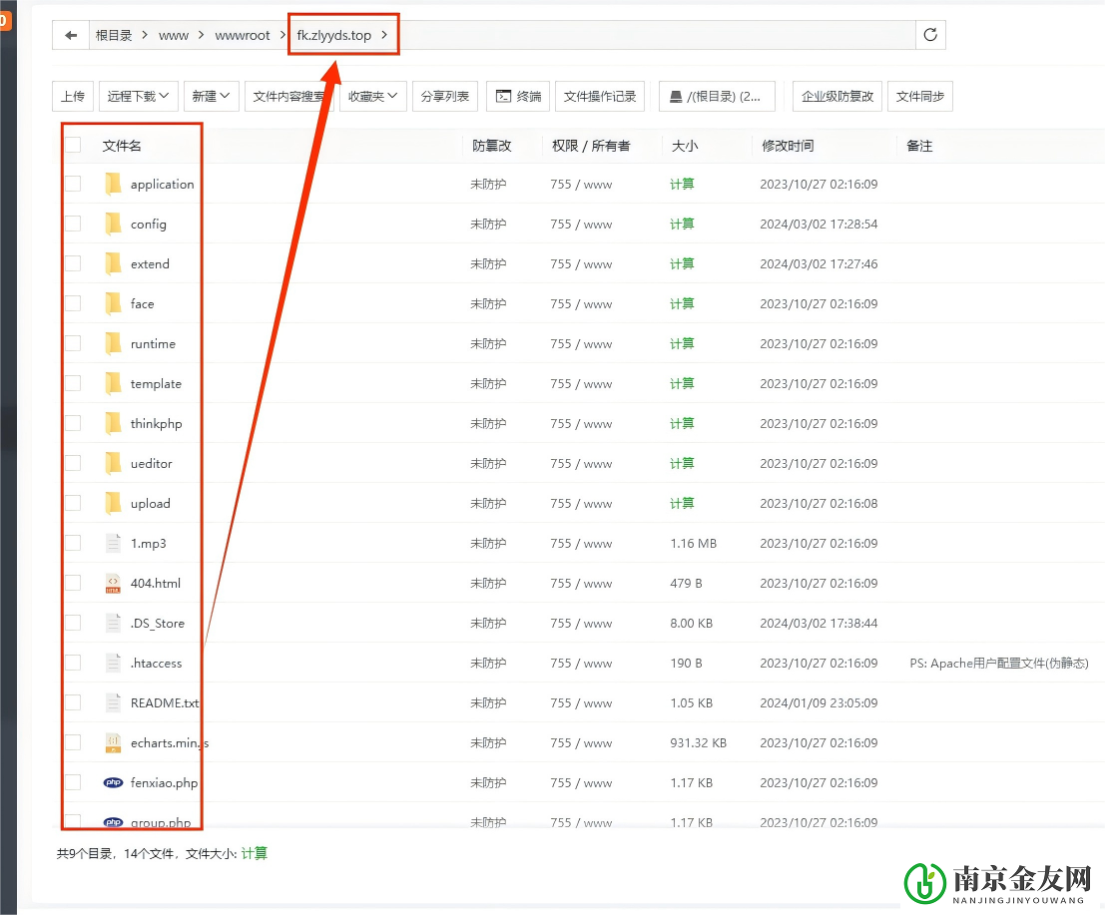Open the 新建 dropdown menu

[x=211, y=96]
